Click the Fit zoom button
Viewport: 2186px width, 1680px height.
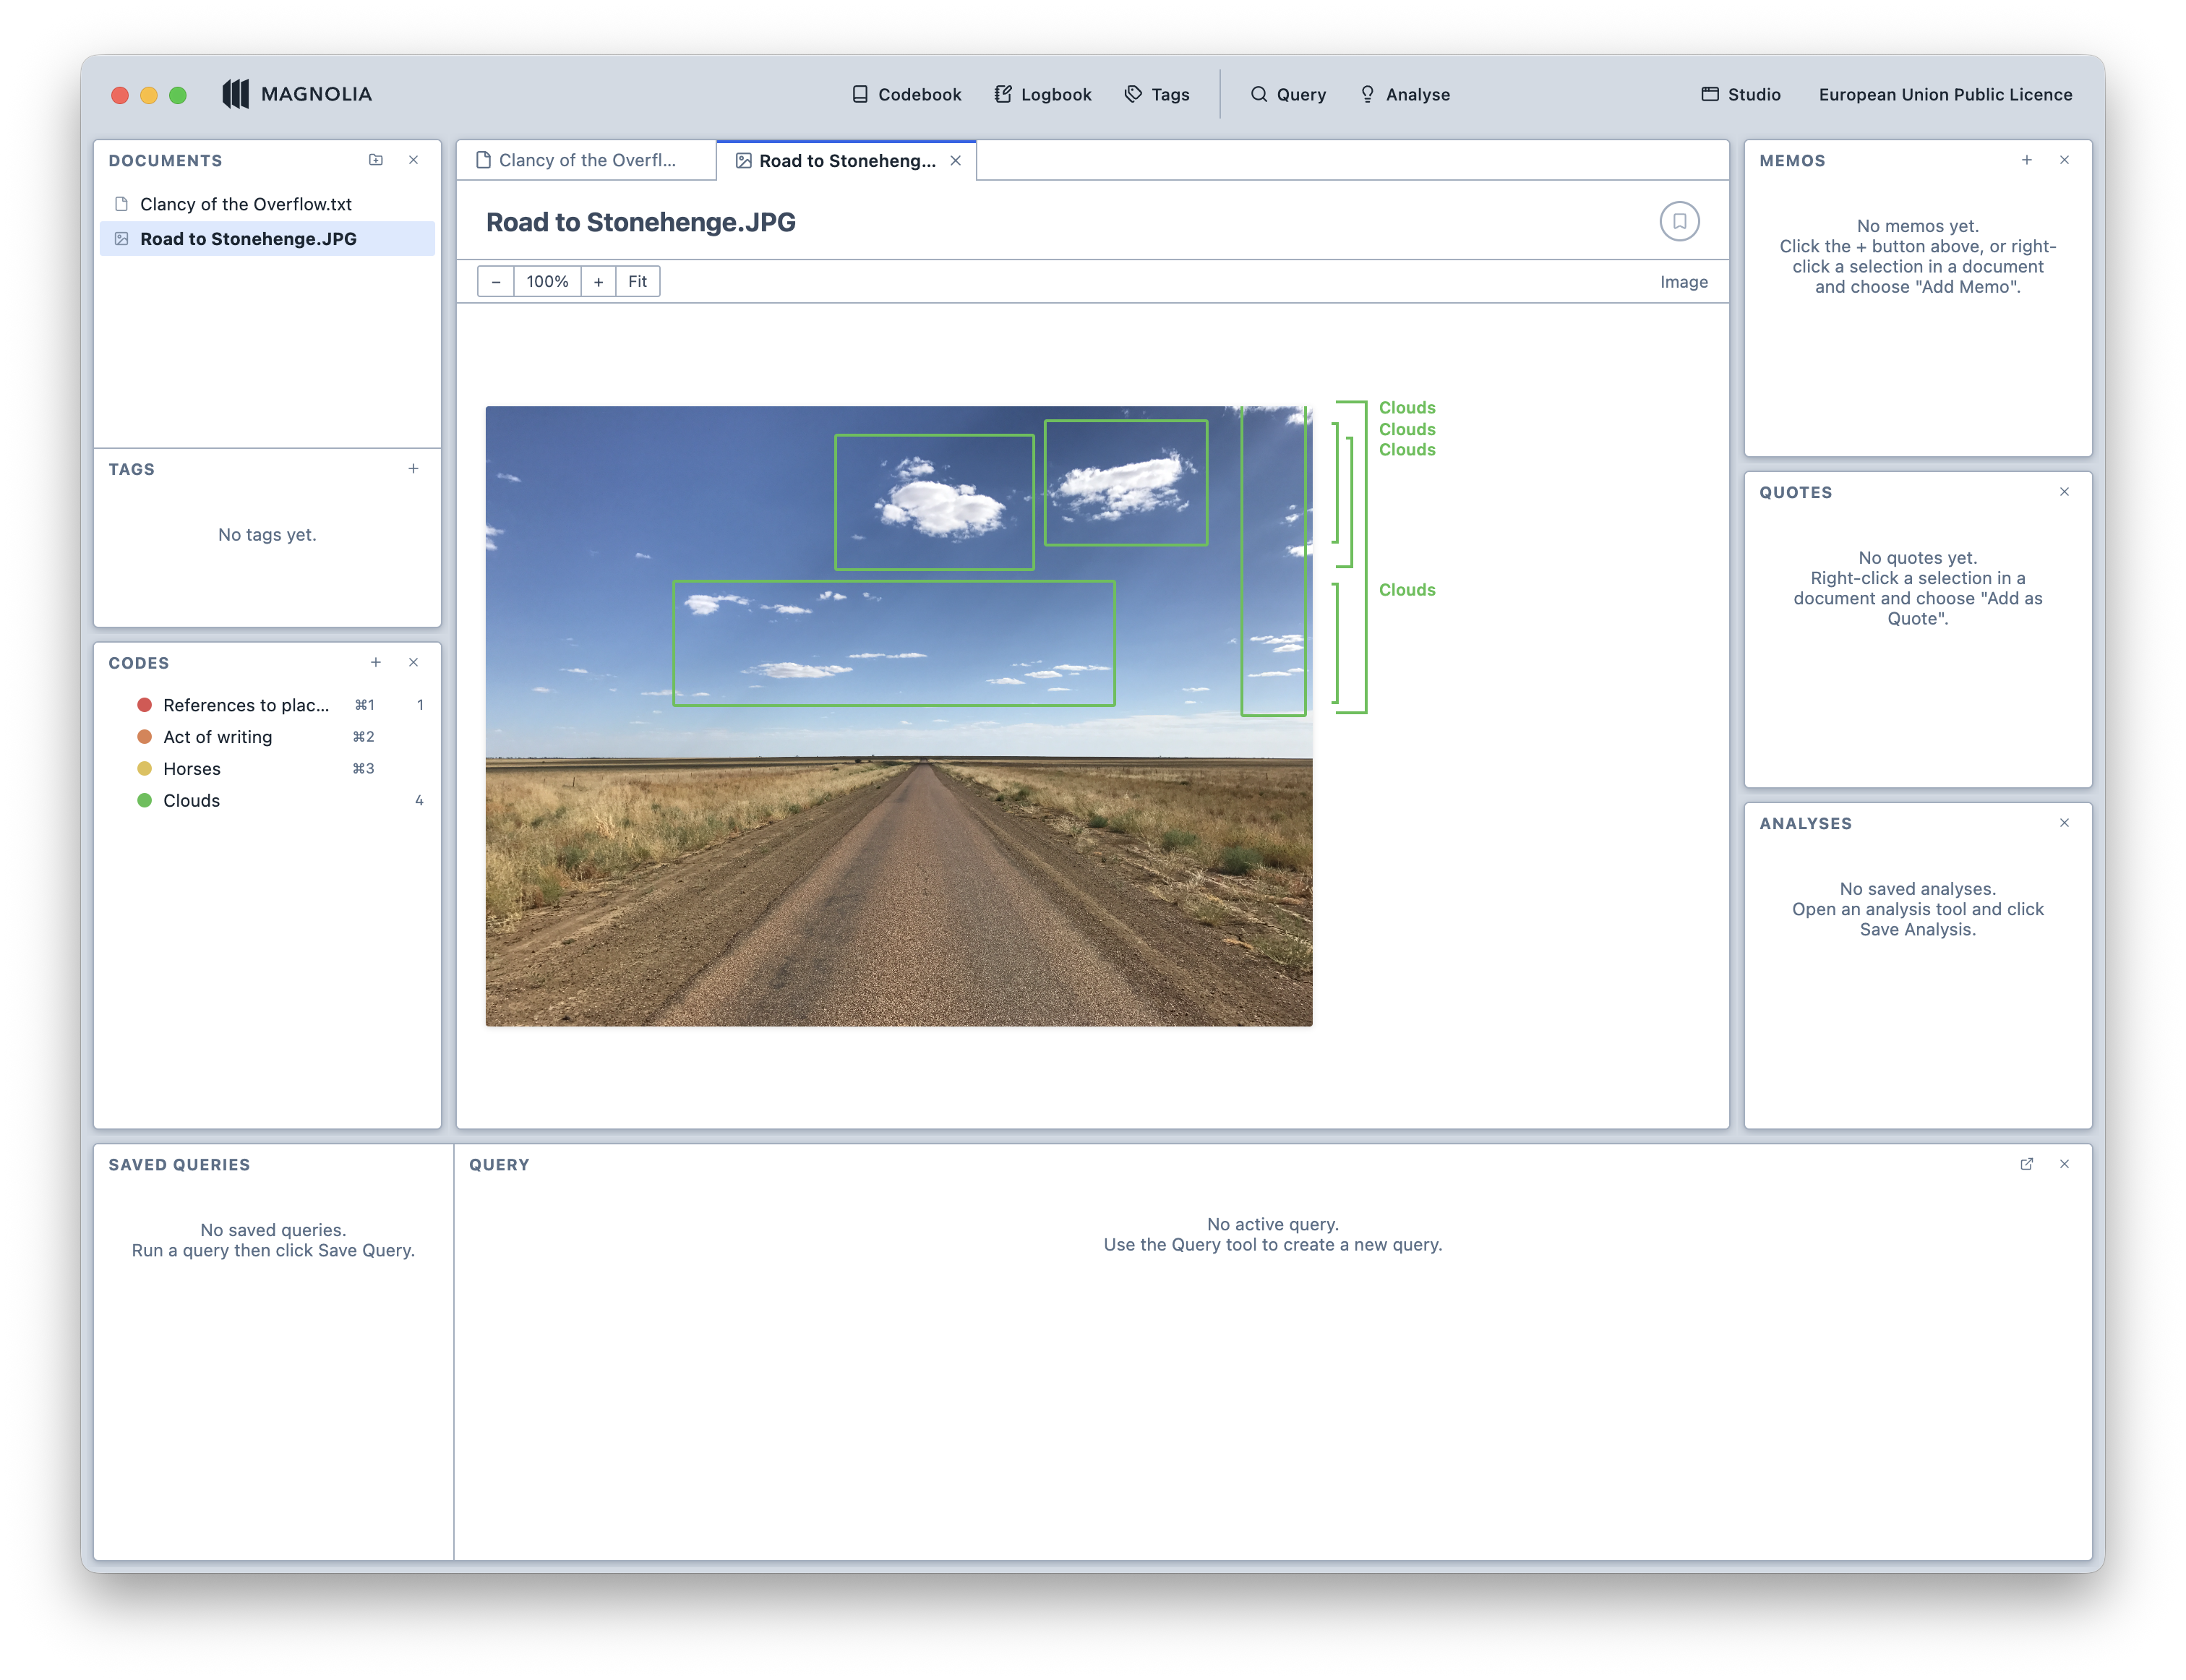[x=637, y=282]
